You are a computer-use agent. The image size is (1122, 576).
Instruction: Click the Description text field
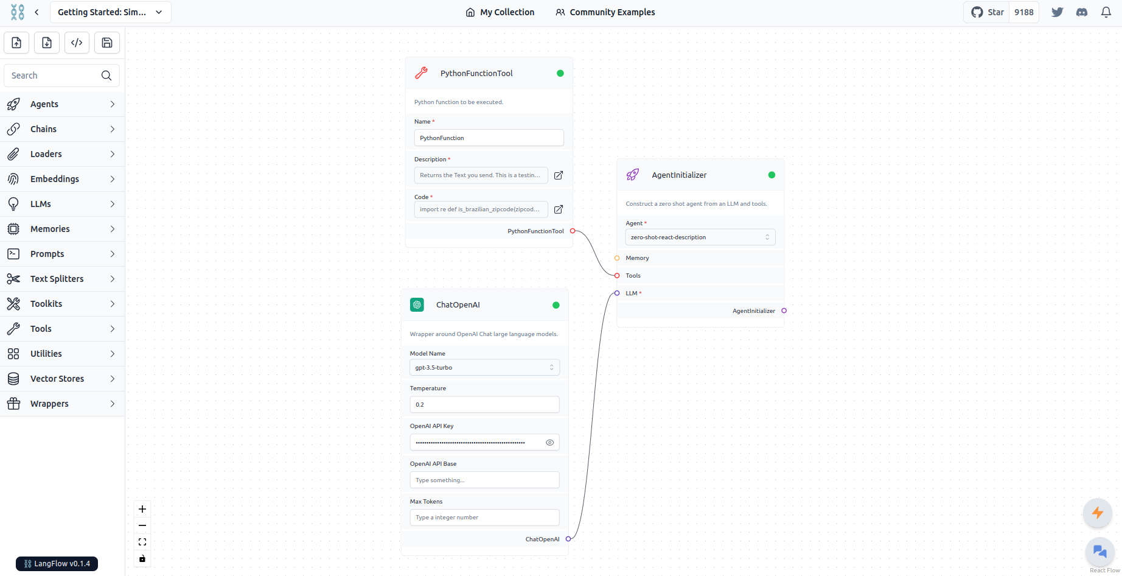coord(481,175)
